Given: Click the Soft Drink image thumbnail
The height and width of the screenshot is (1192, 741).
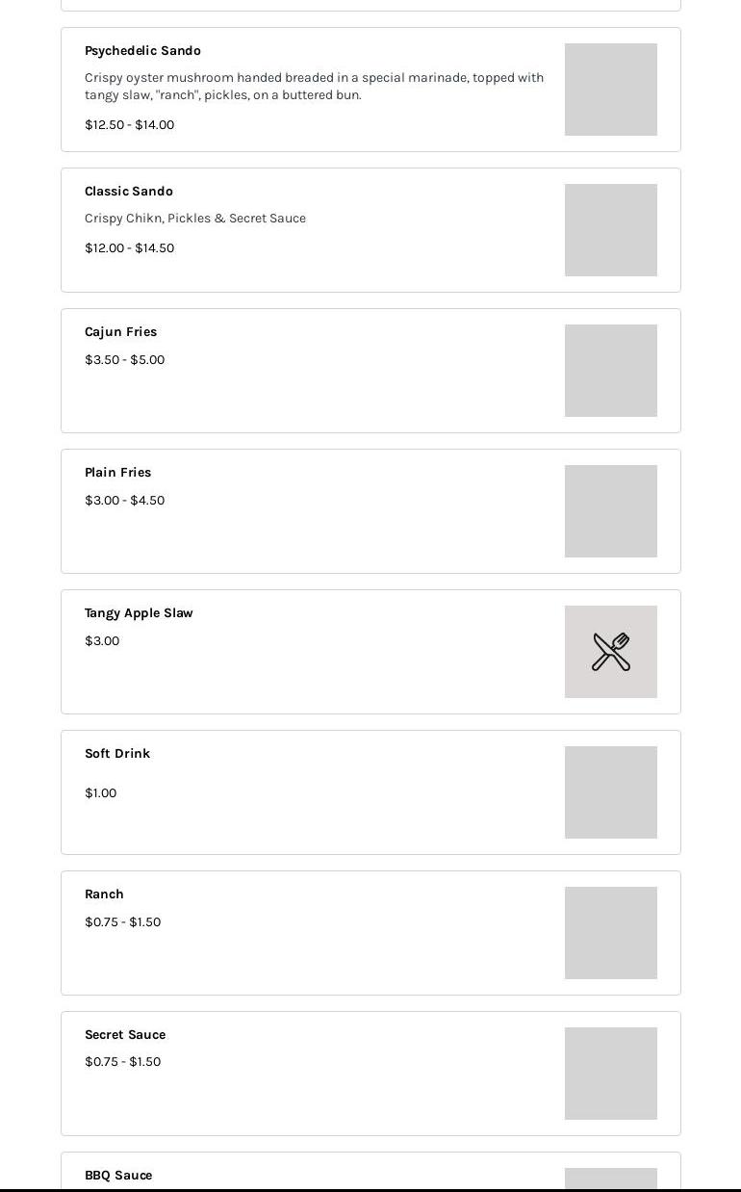Looking at the screenshot, I should [611, 792].
